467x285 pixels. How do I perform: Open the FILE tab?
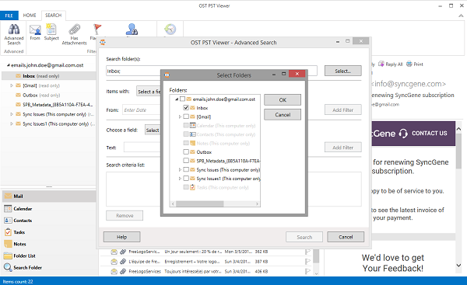tap(9, 16)
